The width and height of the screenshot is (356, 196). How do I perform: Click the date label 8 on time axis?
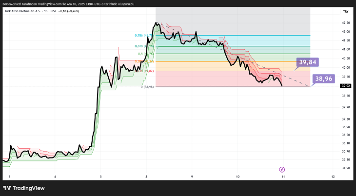coord(146,176)
